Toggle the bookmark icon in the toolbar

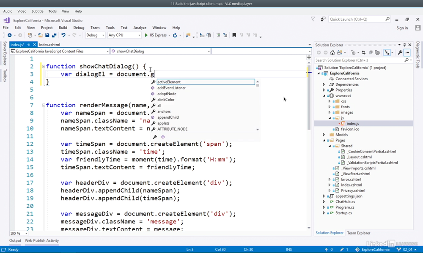(234, 35)
